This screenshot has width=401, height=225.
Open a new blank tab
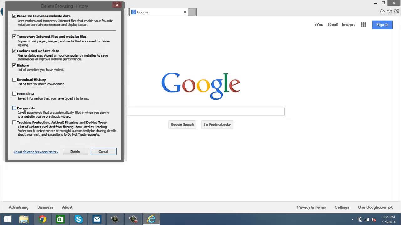coord(192,12)
